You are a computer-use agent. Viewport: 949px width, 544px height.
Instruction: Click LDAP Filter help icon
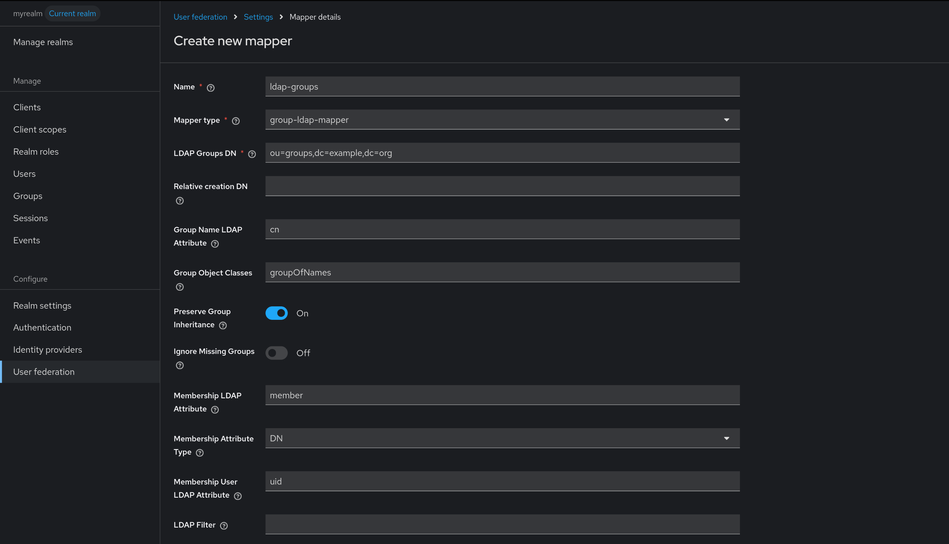[224, 526]
